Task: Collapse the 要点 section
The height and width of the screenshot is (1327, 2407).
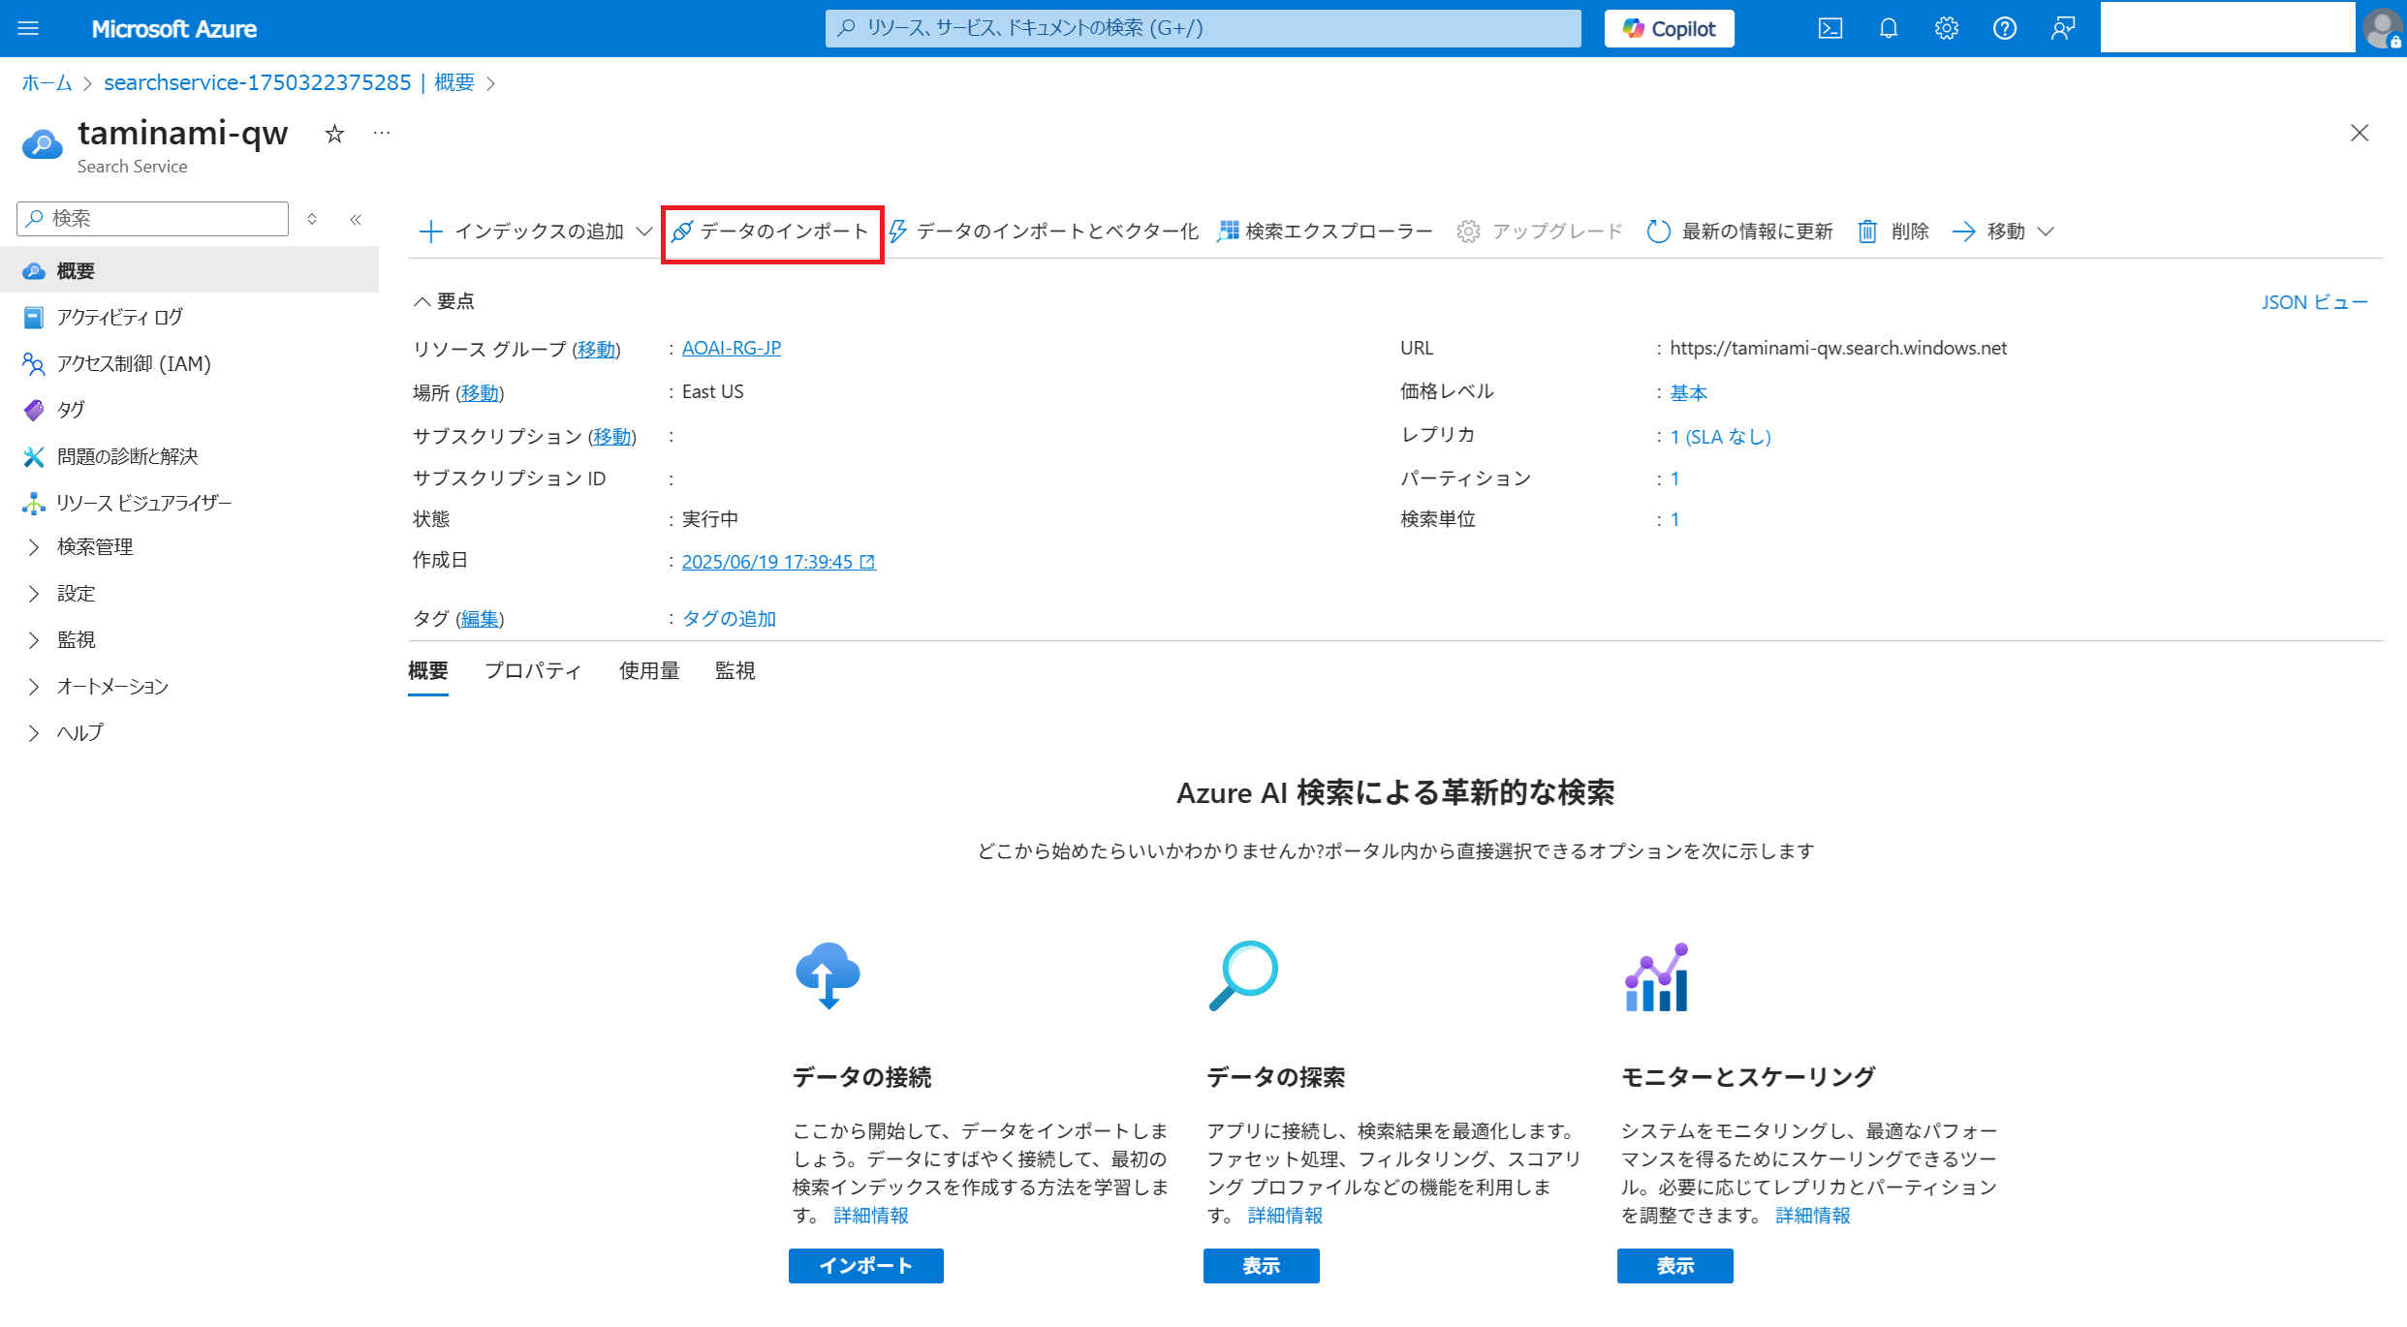Action: click(422, 301)
